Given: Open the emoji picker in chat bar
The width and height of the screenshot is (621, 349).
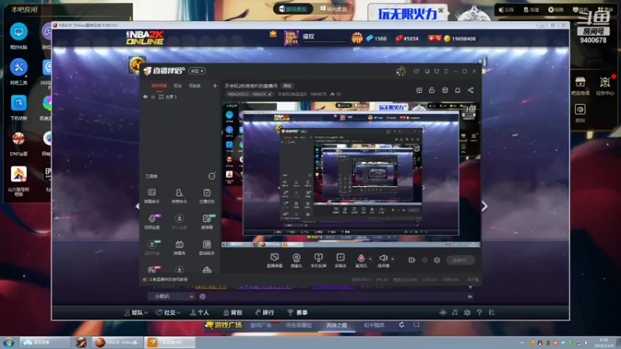Looking at the screenshot, I should coord(203,296).
